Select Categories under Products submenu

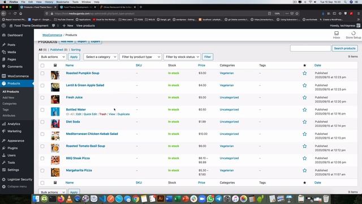[10, 104]
